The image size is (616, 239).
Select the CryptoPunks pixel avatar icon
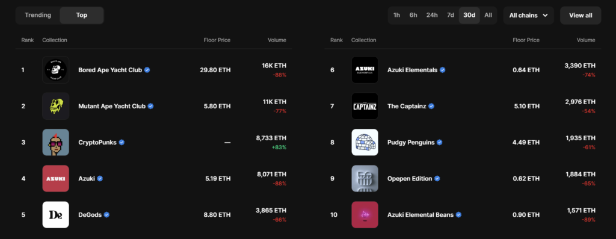pos(56,142)
